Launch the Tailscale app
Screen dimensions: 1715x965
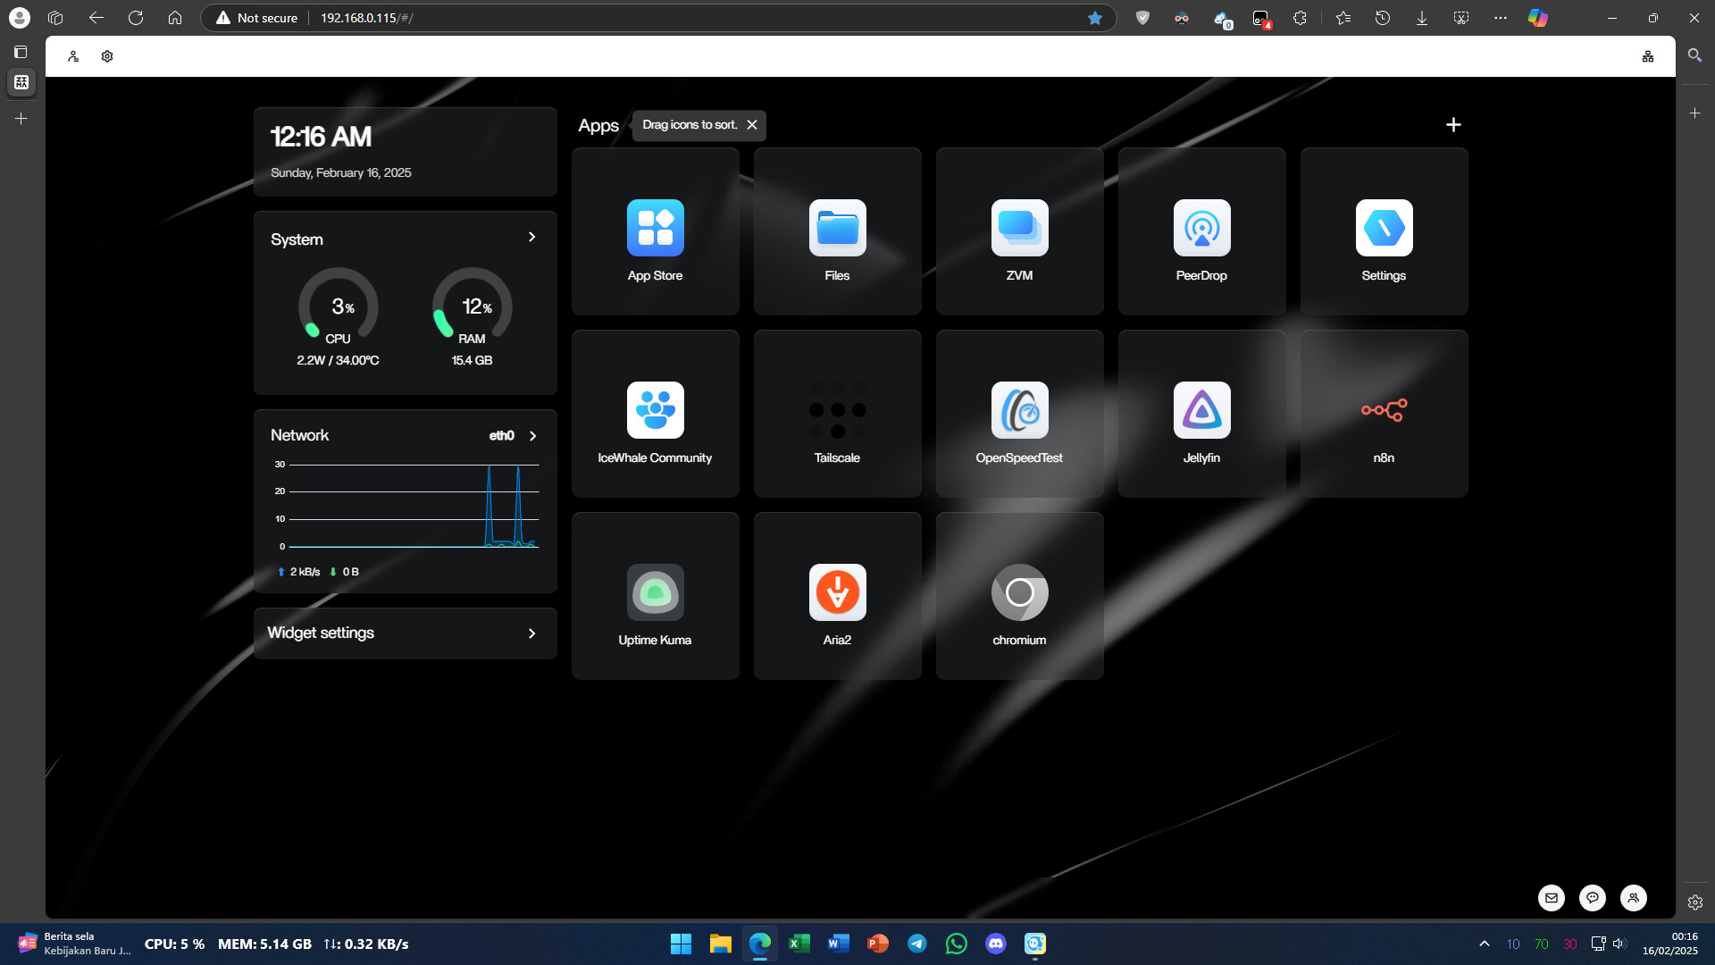[837, 414]
